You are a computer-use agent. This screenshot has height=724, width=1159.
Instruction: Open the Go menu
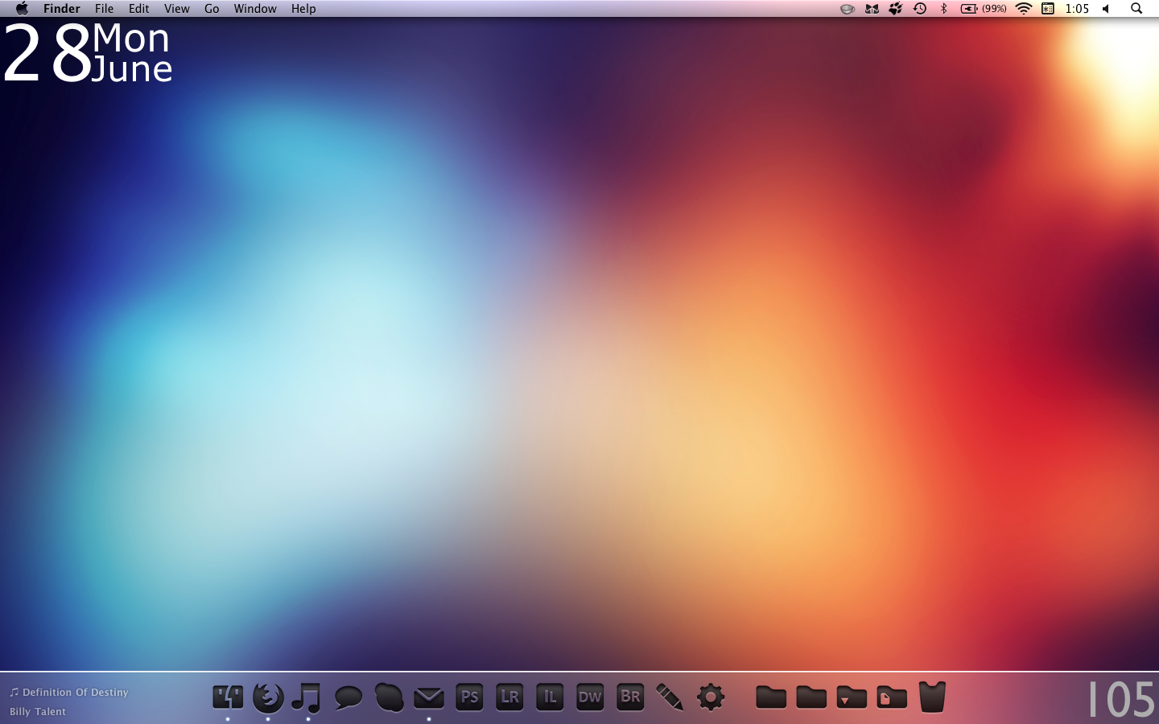coord(212,9)
